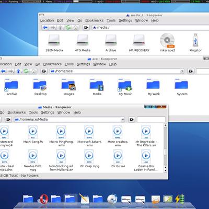209x209 pixels.
Task: Open the My Work folder
Action: (x=154, y=87)
